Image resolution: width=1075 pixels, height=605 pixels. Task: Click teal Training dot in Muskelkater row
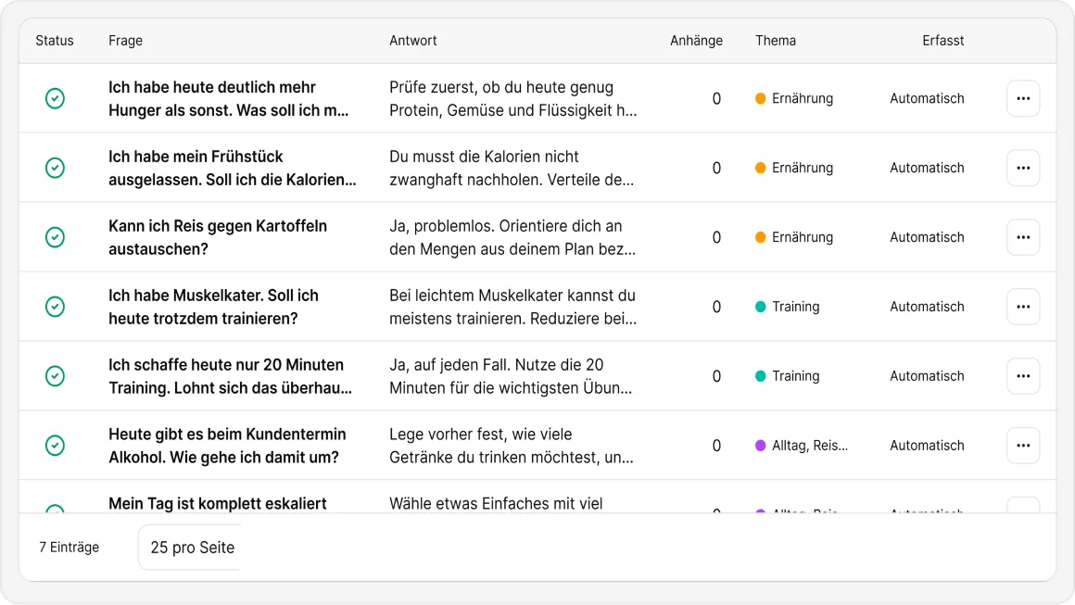pos(760,307)
